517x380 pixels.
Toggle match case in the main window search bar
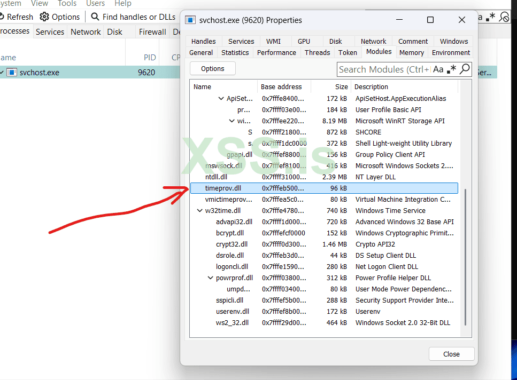480,17
